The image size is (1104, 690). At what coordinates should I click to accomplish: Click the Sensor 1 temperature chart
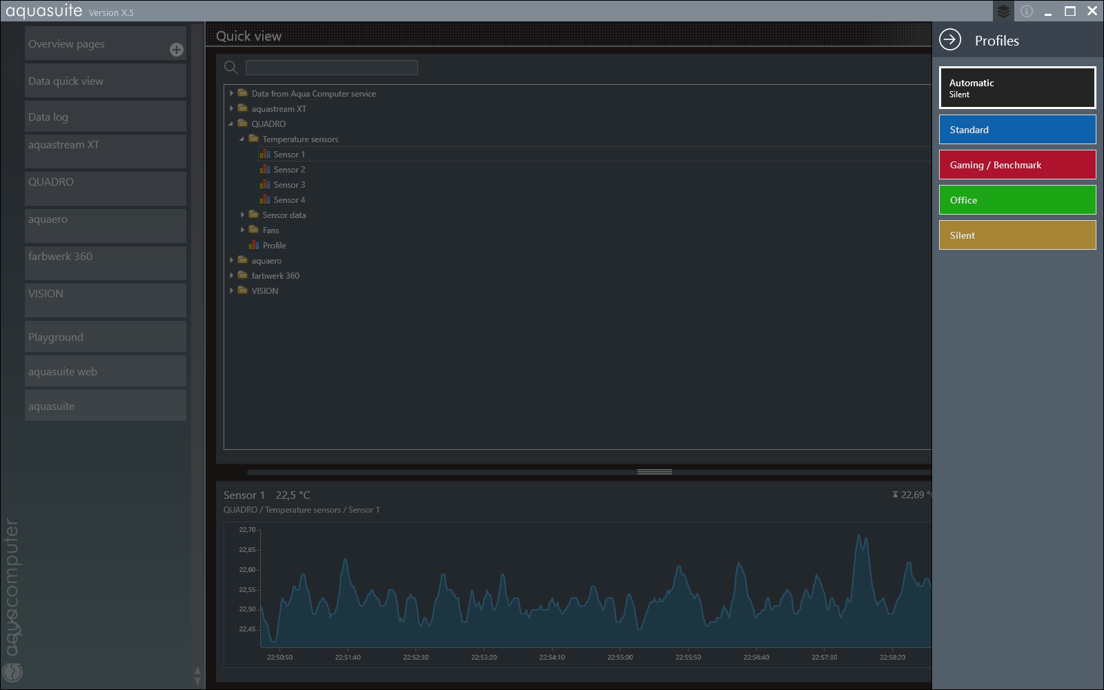tap(595, 589)
